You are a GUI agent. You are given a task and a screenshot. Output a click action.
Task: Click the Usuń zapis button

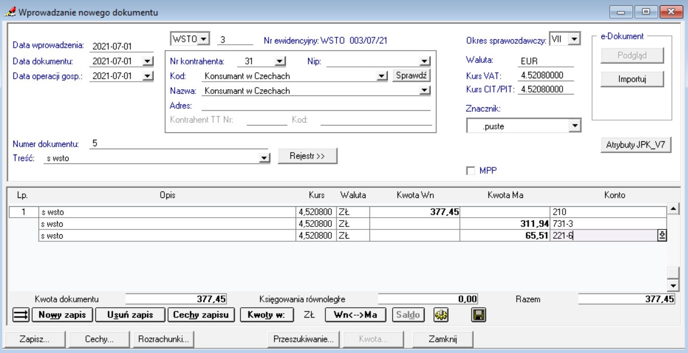tap(130, 315)
